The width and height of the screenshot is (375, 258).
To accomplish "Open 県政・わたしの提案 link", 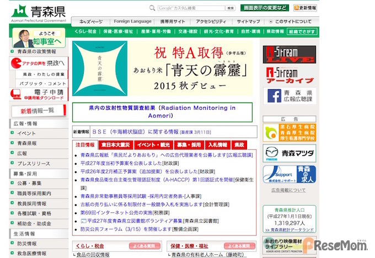I will (x=44, y=74).
